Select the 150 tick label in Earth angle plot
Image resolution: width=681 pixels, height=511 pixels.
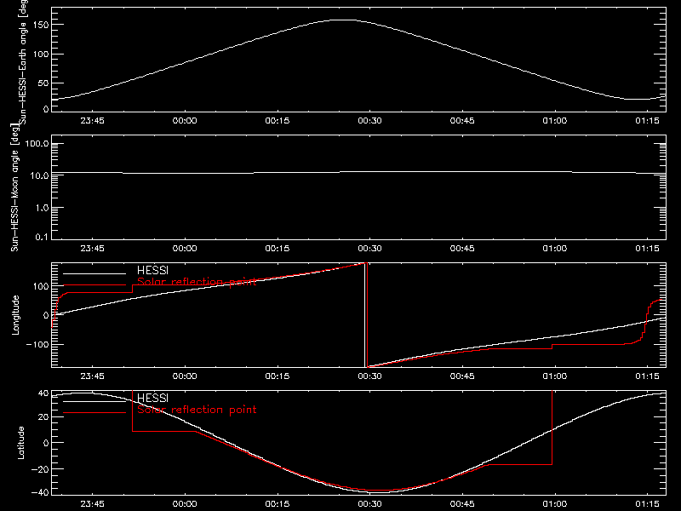pos(40,25)
